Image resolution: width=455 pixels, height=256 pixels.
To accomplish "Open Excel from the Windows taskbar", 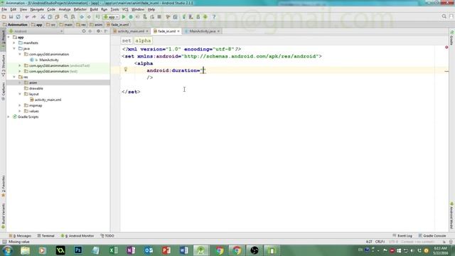I will point(114,250).
